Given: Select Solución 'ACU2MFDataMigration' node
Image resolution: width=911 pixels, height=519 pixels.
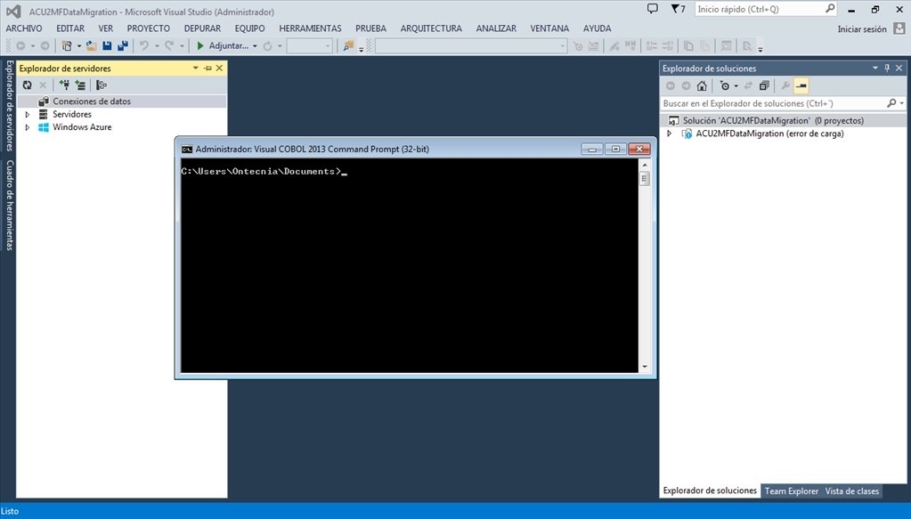Looking at the screenshot, I should click(773, 121).
